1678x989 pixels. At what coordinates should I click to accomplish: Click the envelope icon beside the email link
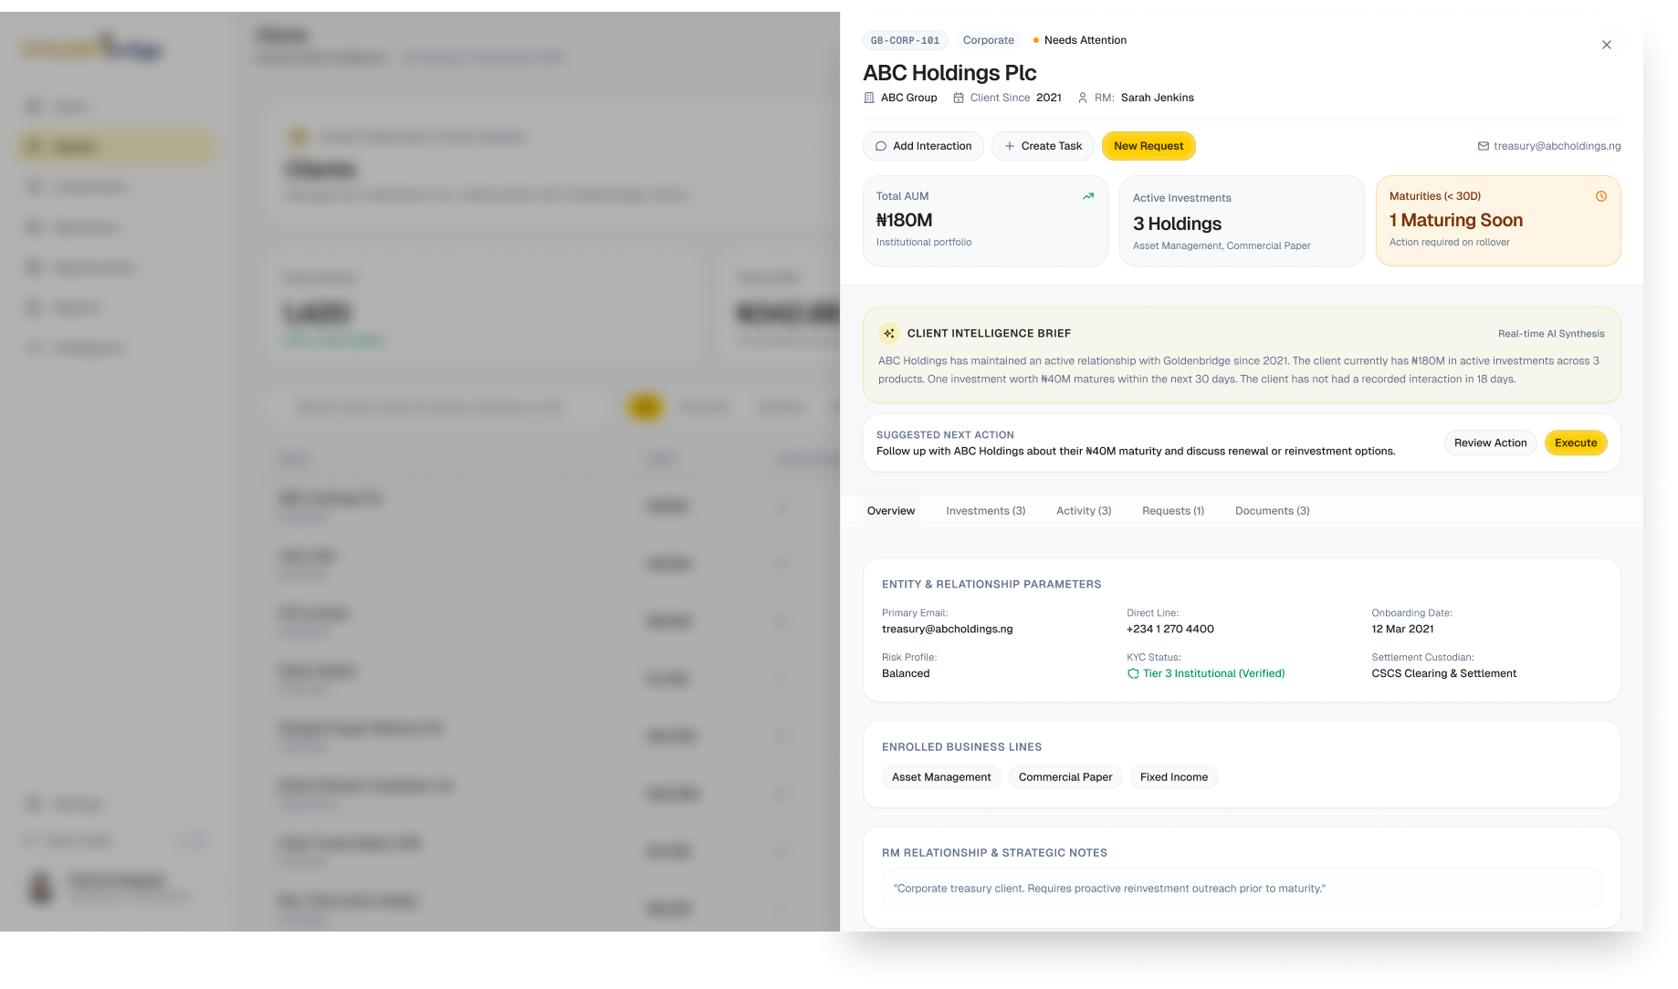(x=1484, y=146)
